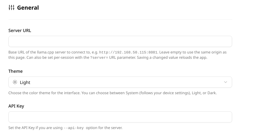Click the theme description mentioning System settings
261x134 pixels.
point(112,93)
